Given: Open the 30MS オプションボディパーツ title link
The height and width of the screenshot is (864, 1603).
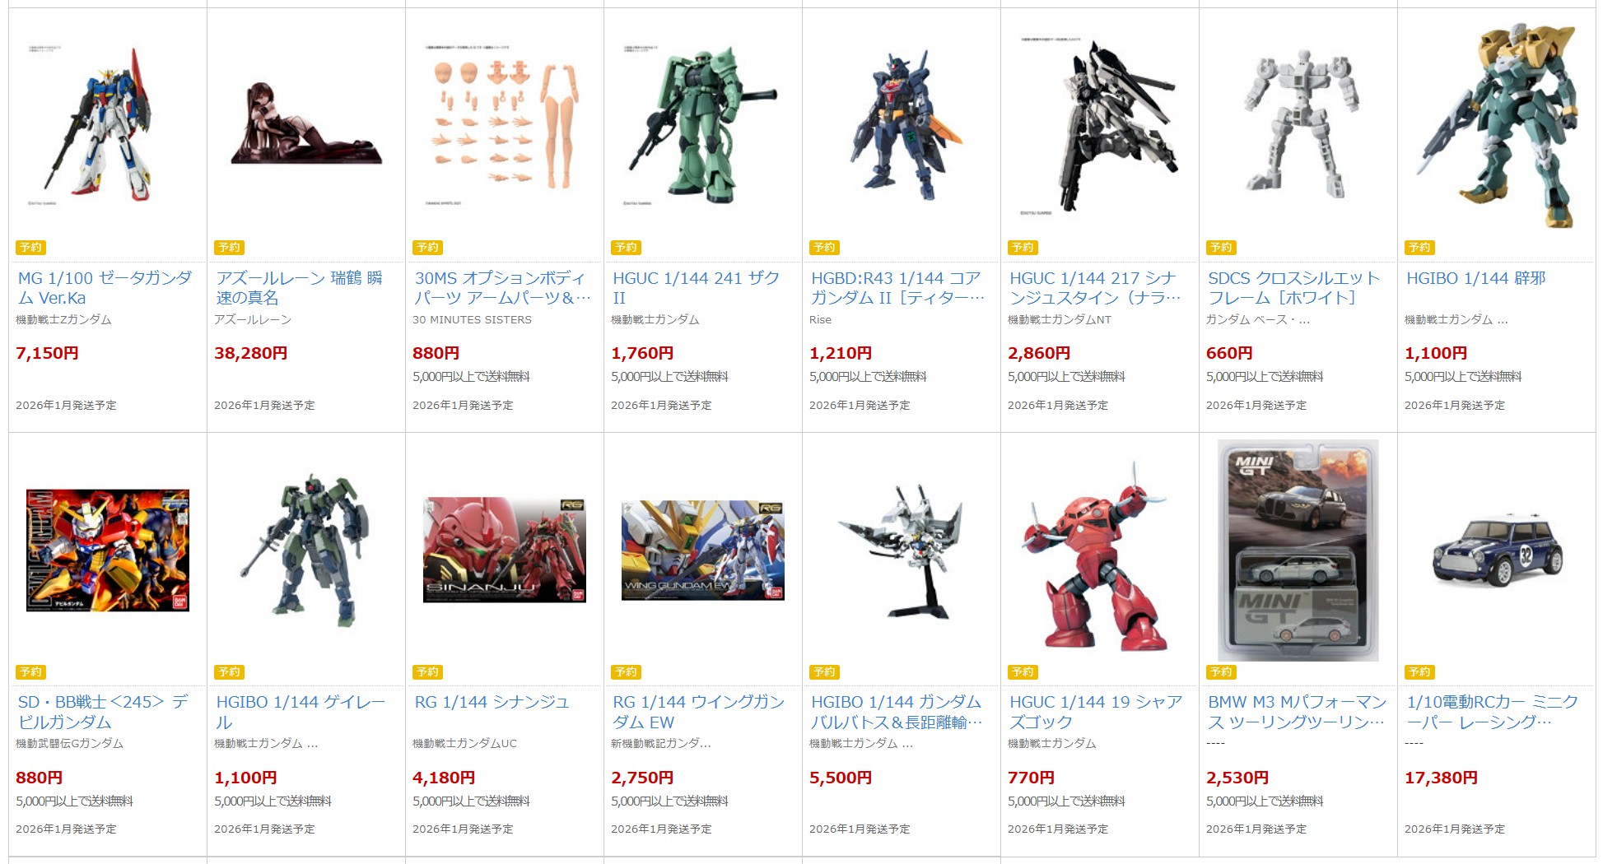Looking at the screenshot, I should click(x=503, y=288).
